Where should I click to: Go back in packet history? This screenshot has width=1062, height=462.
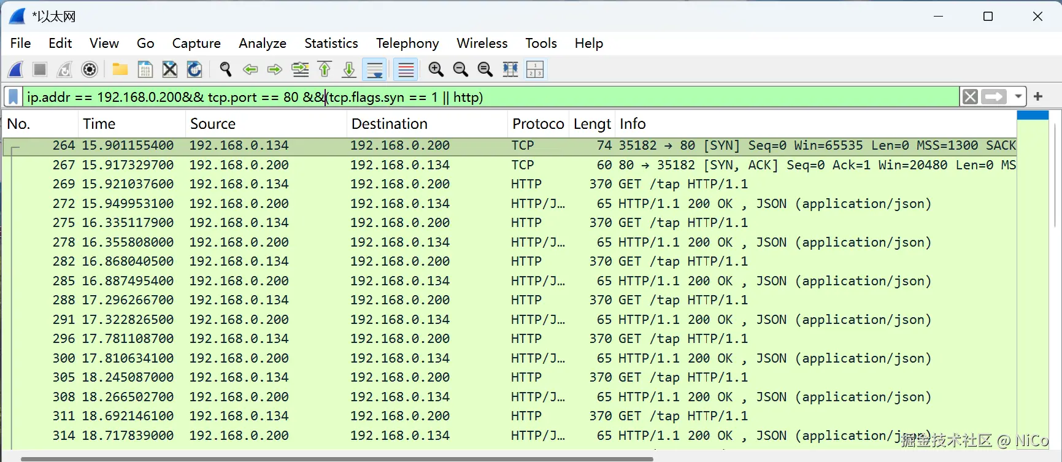tap(250, 69)
